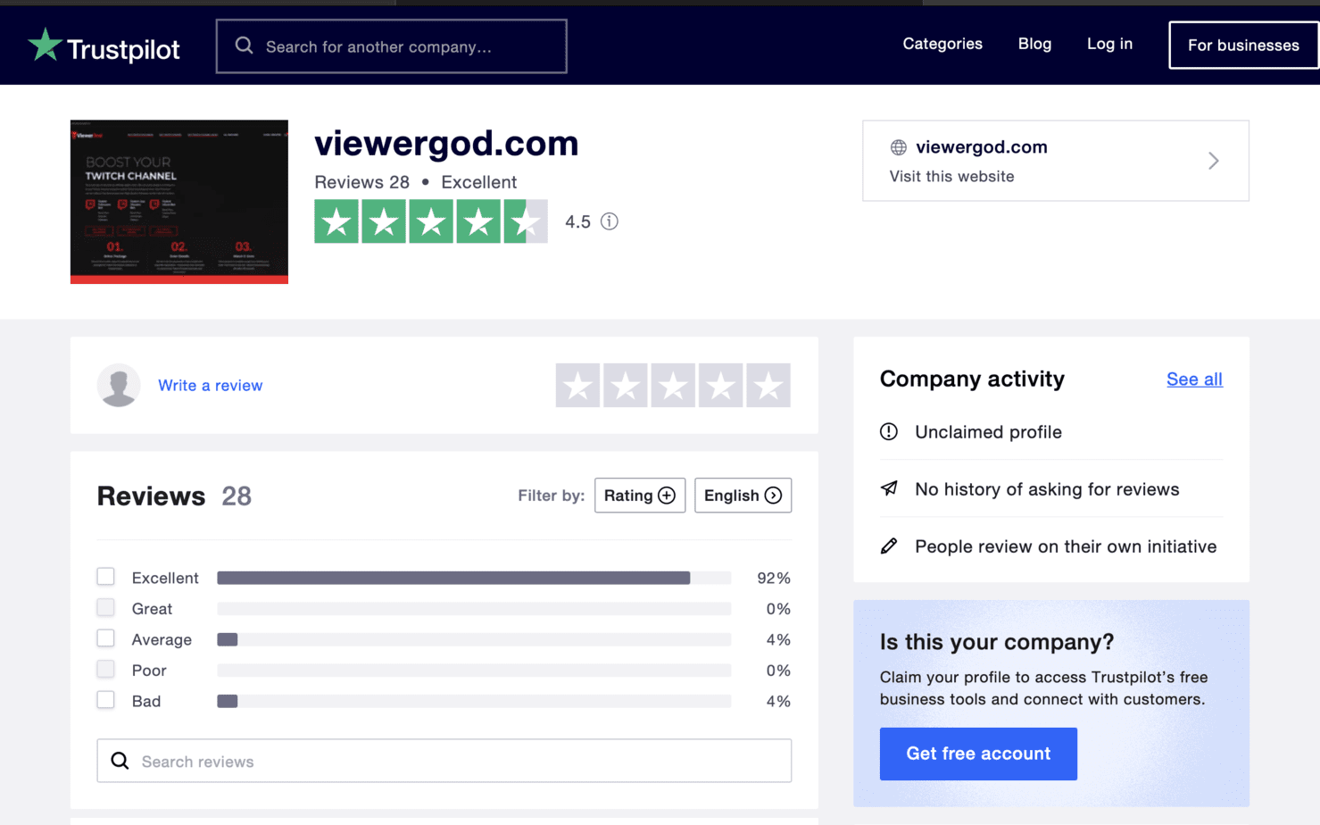Open the English language filter dropdown
Viewport: 1320px width, 825px height.
click(x=743, y=496)
